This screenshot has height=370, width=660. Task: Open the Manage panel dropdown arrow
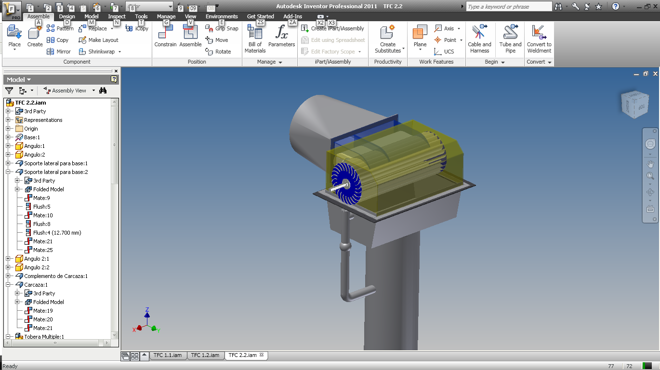pyautogui.click(x=280, y=62)
